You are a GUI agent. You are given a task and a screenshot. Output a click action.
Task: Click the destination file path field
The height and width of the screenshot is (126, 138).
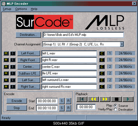(83, 35)
